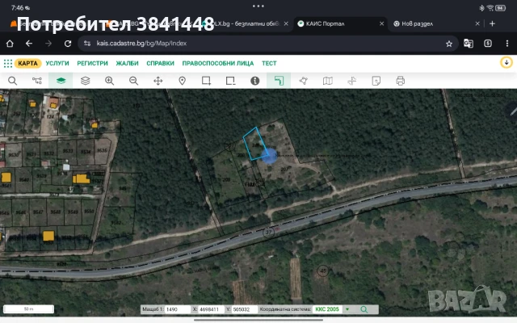Open the РЕГИСТРИ menu

click(x=92, y=63)
